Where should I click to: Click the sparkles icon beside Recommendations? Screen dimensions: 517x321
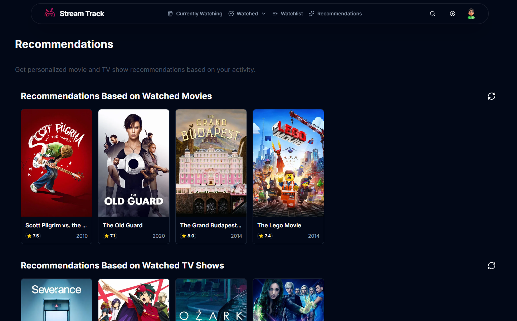(x=311, y=13)
